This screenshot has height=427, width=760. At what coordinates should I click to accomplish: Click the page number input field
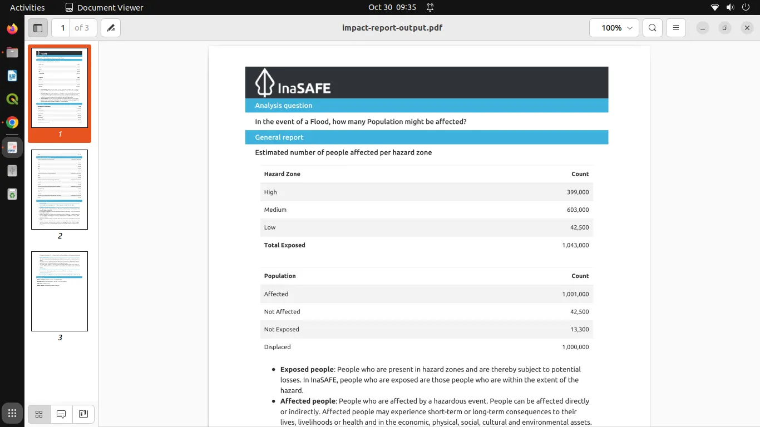[62, 28]
